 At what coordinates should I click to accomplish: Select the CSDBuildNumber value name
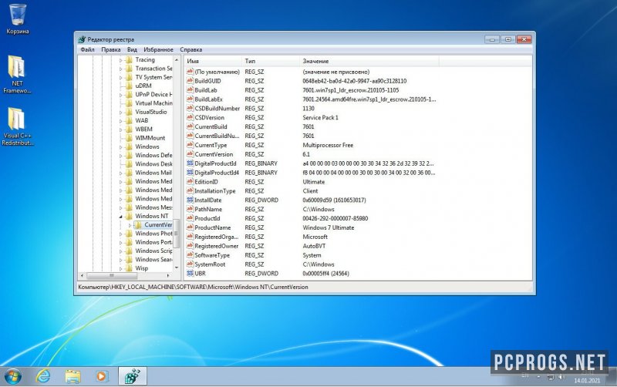217,108
